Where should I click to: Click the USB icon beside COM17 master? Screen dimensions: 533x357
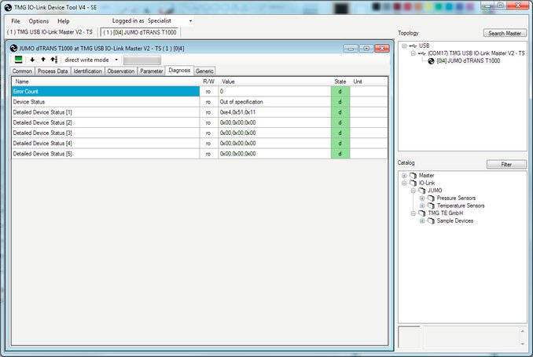click(x=422, y=53)
